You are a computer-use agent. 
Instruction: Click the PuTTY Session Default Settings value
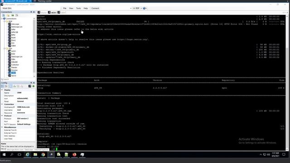(x=26, y=124)
